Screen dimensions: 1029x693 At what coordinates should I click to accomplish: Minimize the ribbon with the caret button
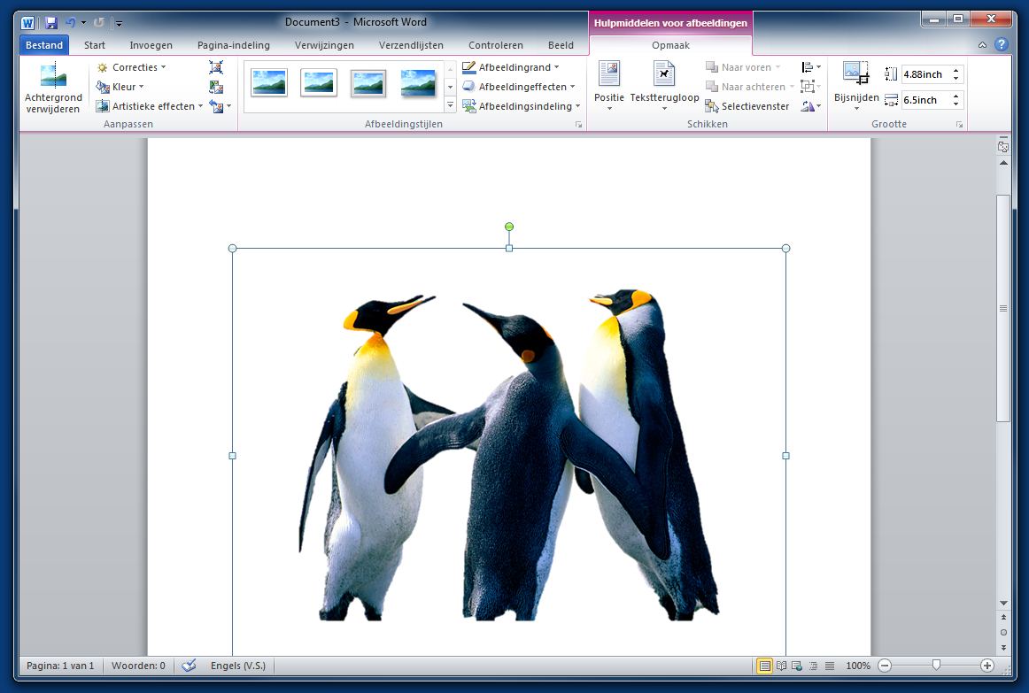(982, 45)
